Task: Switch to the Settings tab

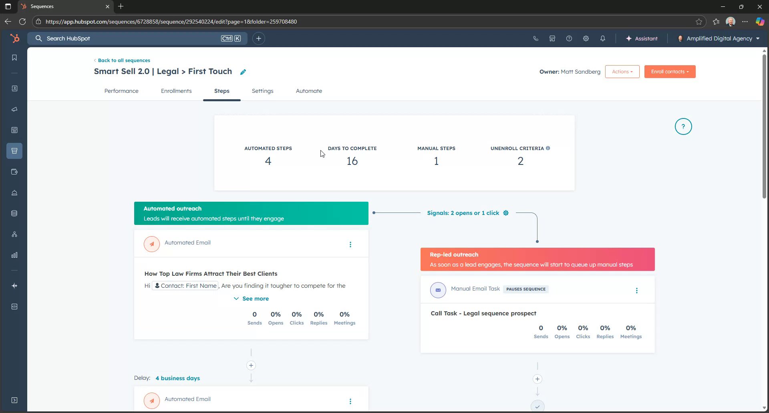Action: pos(262,91)
